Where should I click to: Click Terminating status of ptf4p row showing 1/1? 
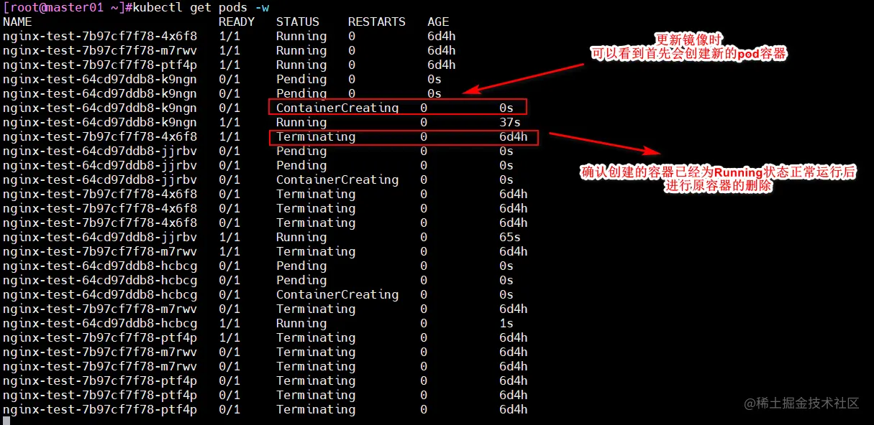point(316,337)
